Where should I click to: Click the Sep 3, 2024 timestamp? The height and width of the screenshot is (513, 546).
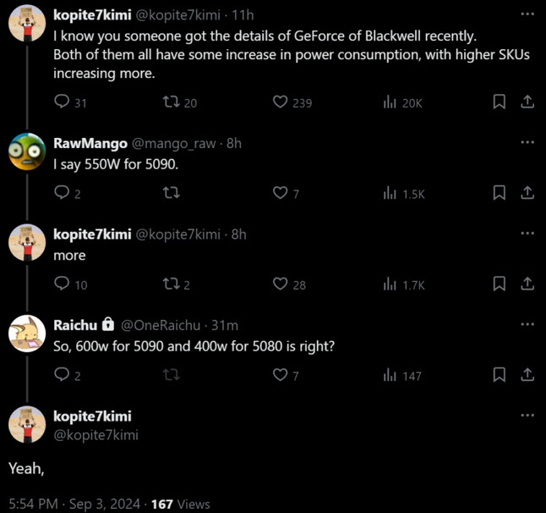106,504
